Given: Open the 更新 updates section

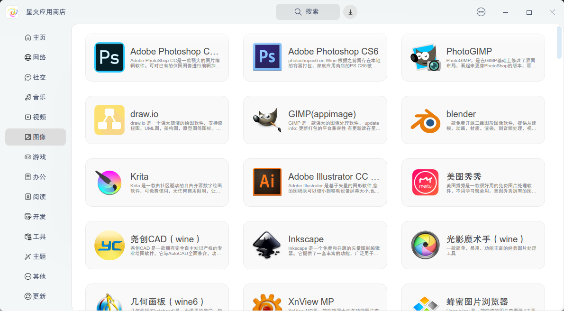Looking at the screenshot, I should (36, 296).
